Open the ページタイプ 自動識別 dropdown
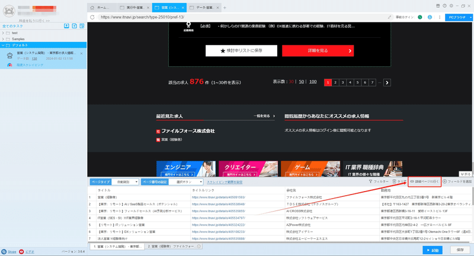Image resolution: width=474 pixels, height=256 pixels. tap(125, 182)
